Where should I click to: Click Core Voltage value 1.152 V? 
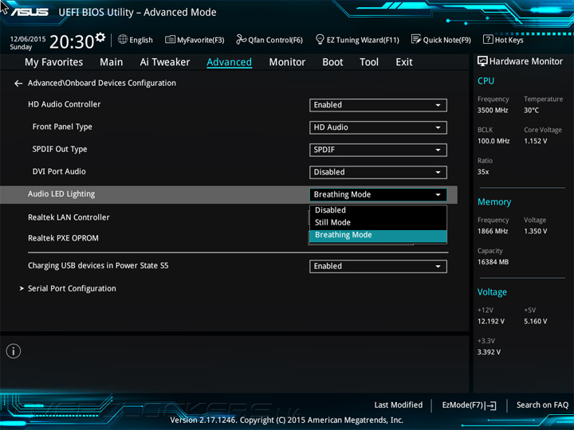[536, 141]
